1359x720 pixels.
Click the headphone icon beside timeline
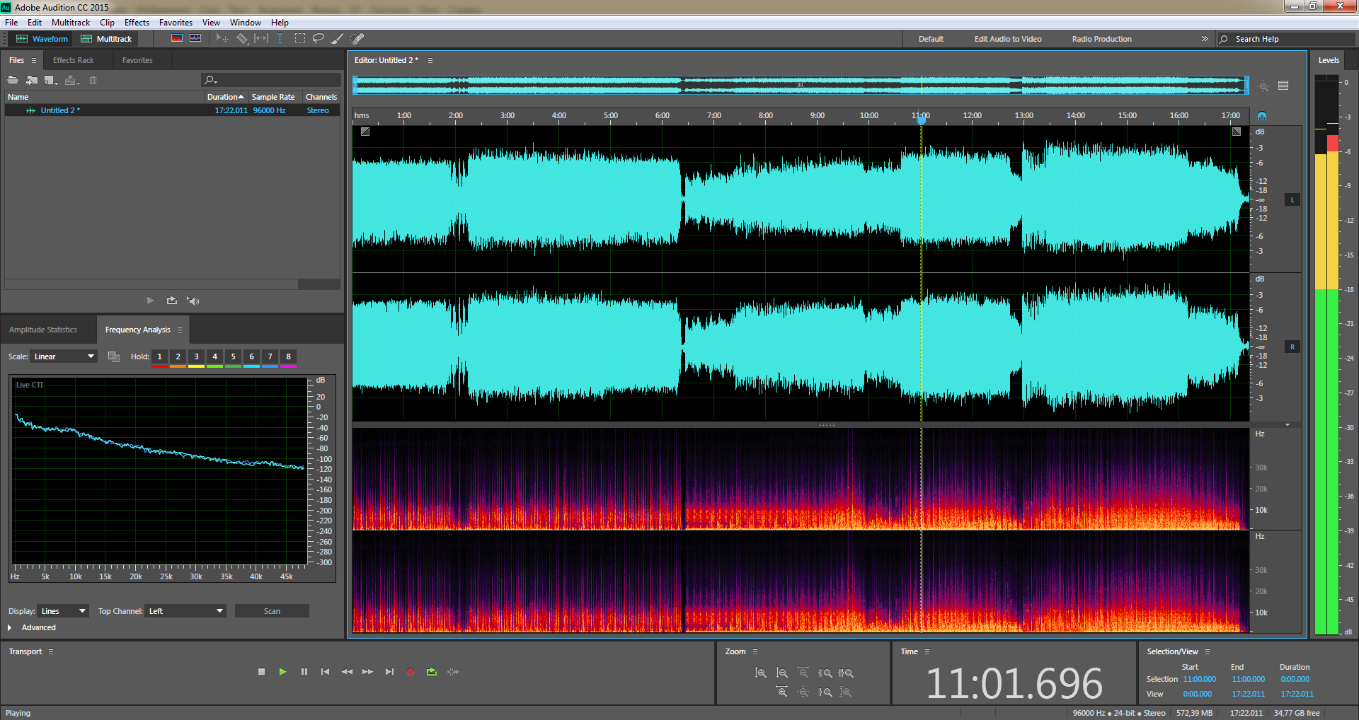click(x=1262, y=115)
